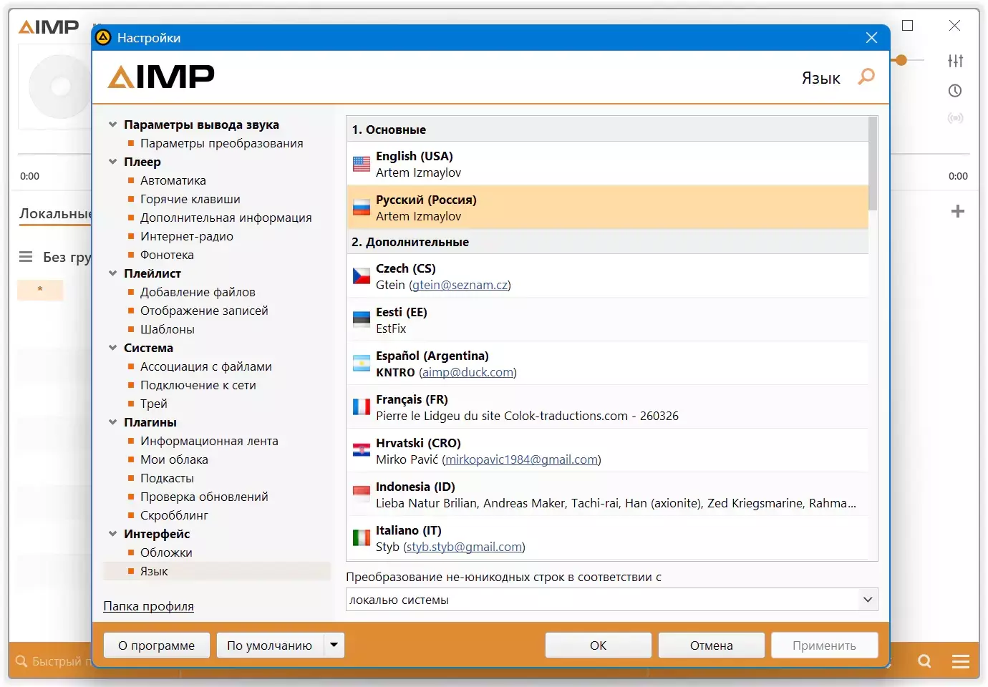Open the main menu icon in bottom bar
Image resolution: width=988 pixels, height=687 pixels.
pos(961,661)
